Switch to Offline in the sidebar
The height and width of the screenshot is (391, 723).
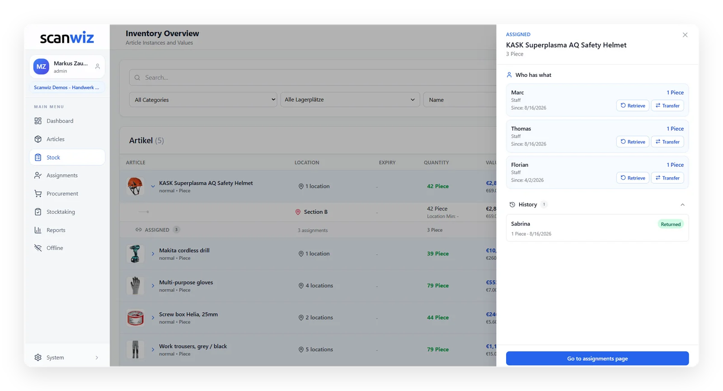[x=67, y=248]
